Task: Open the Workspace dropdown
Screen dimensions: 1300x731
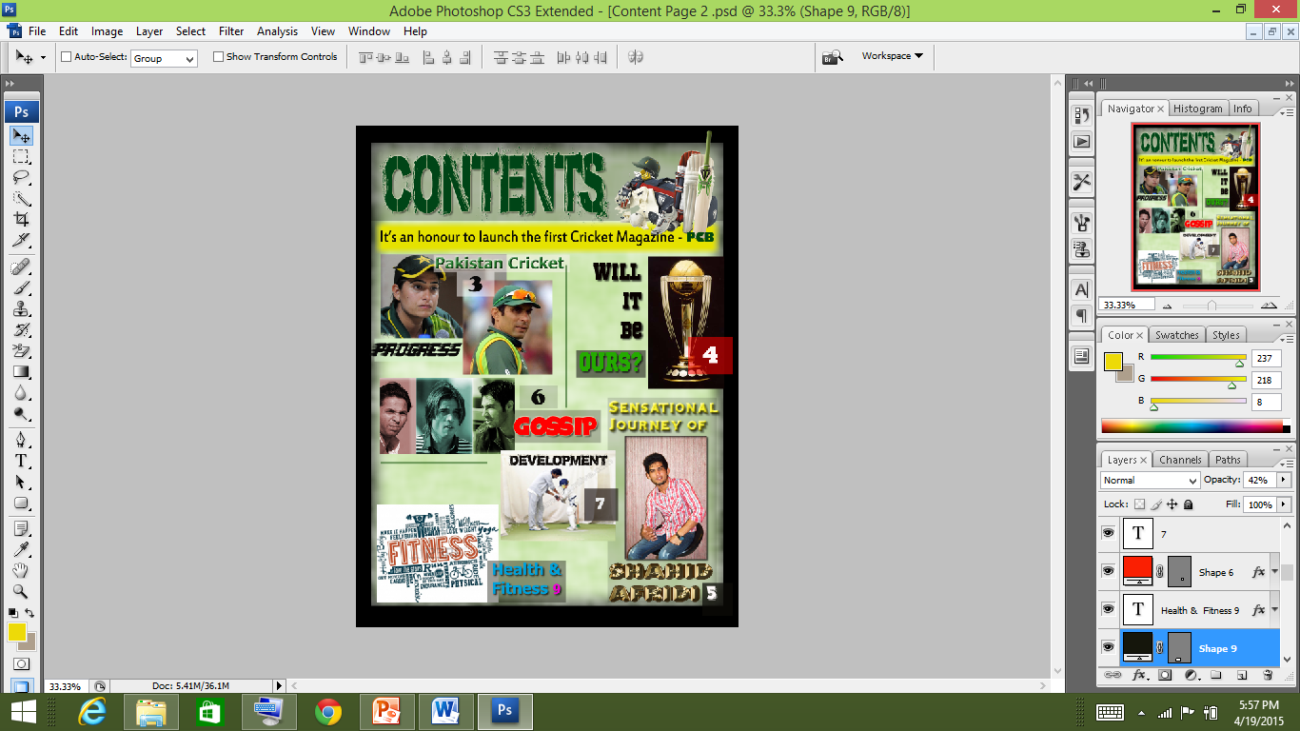Action: pos(893,56)
